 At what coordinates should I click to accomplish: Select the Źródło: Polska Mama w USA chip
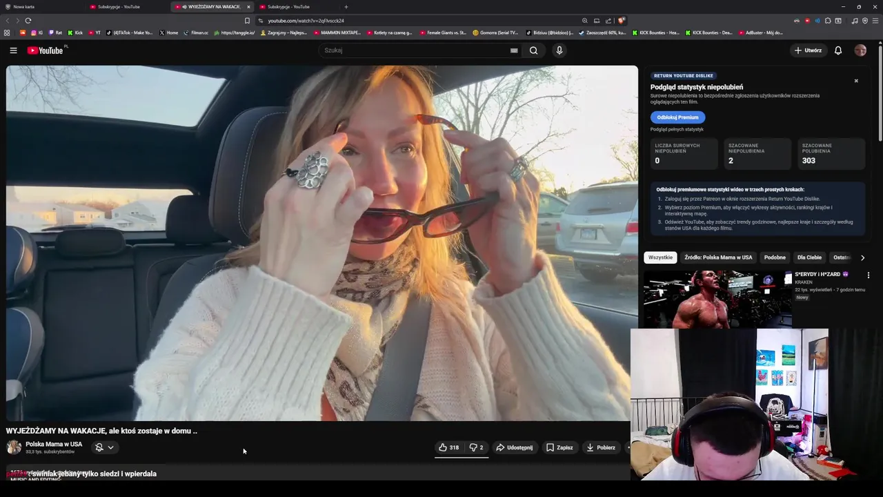coord(718,257)
